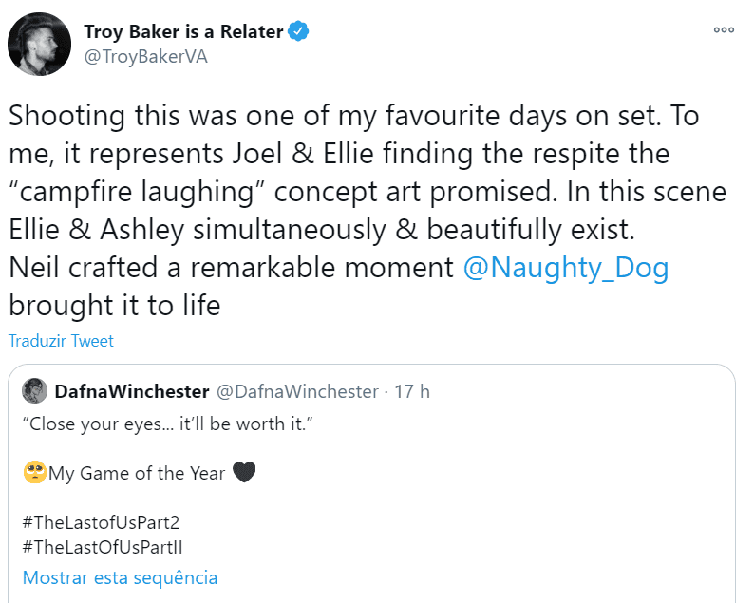
Task: Expand the thread via "Mostrar esta sequência"
Action: (x=121, y=577)
